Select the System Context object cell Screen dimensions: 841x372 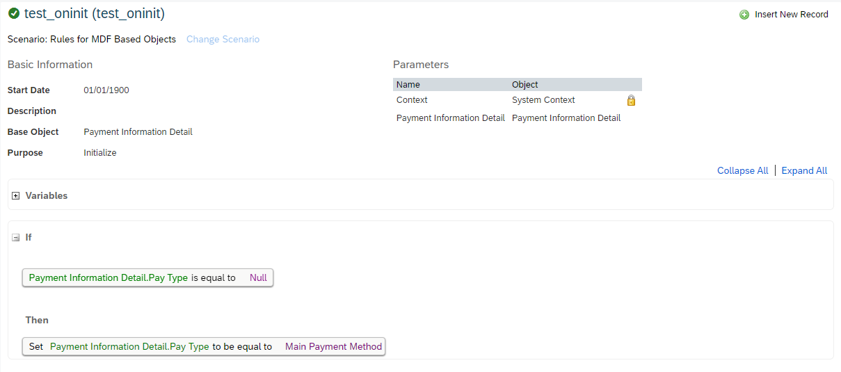click(543, 100)
